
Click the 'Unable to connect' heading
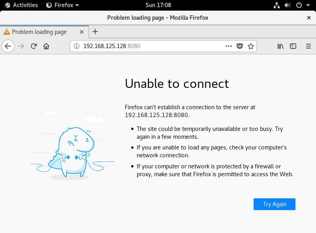coord(177,84)
